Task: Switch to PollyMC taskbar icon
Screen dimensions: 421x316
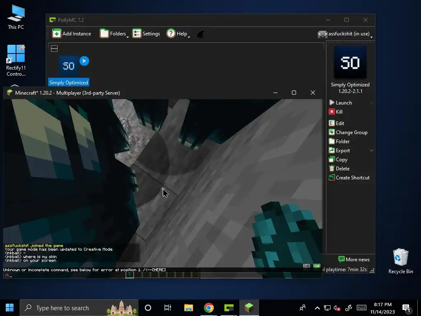Action: click(x=229, y=308)
